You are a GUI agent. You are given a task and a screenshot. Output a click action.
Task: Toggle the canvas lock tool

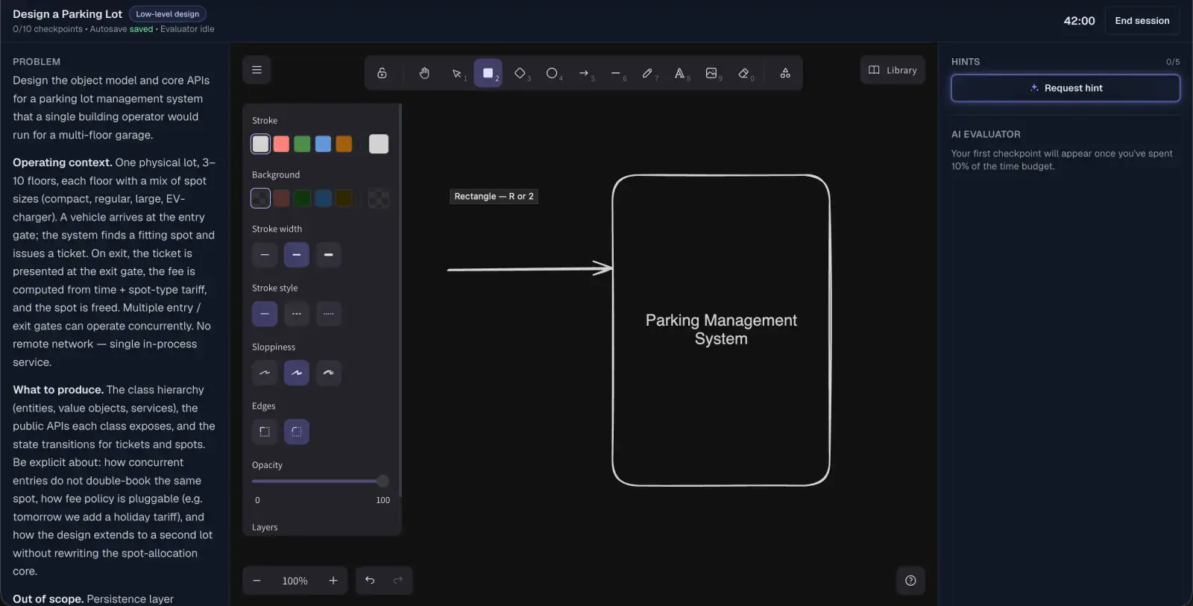pos(382,73)
